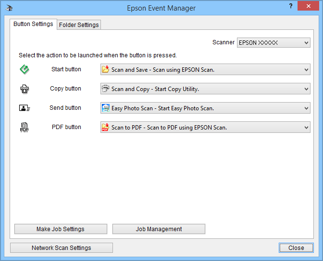Click the Epson scanner title bar icon
The height and width of the screenshot is (261, 323).
pos(9,8)
